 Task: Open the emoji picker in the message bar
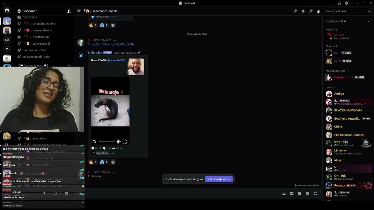(x=307, y=193)
